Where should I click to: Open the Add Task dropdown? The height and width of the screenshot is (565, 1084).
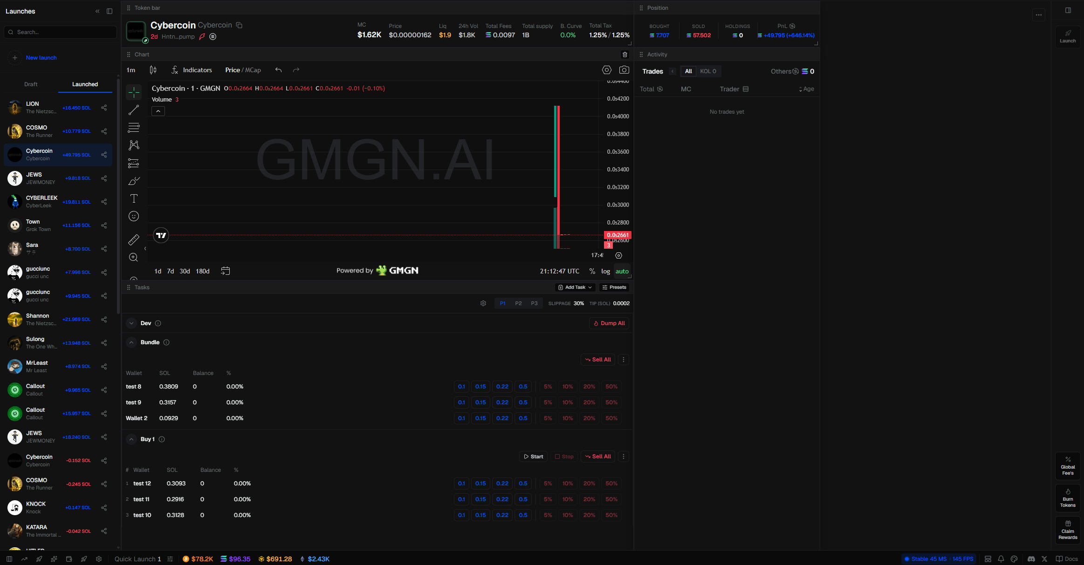575,287
